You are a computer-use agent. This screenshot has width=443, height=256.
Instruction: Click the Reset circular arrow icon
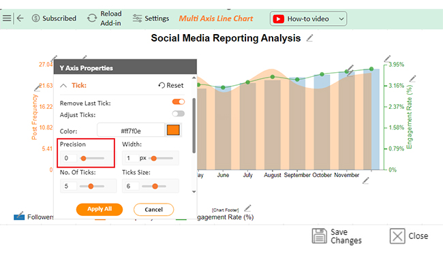pyautogui.click(x=162, y=85)
